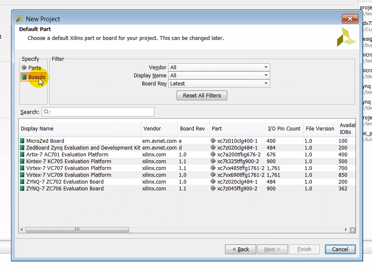Click the table corner options icon
This screenshot has height=272, width=372.
tap(352, 230)
